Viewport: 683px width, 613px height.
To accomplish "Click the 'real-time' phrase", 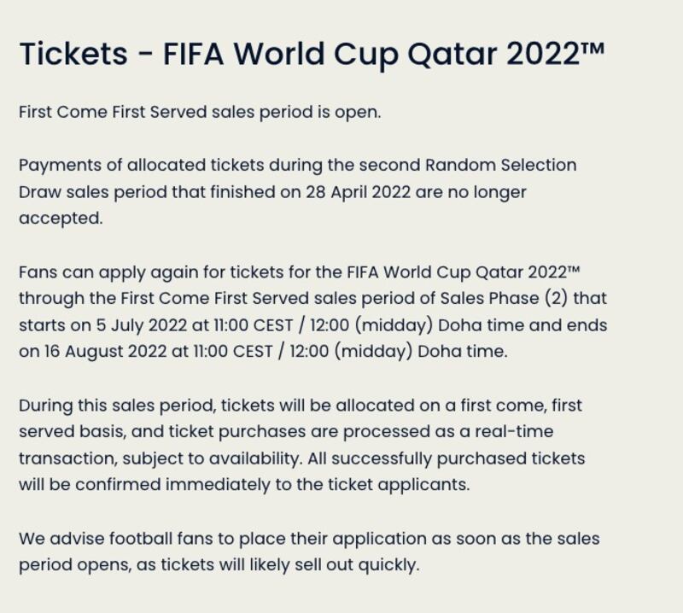I will 514,432.
